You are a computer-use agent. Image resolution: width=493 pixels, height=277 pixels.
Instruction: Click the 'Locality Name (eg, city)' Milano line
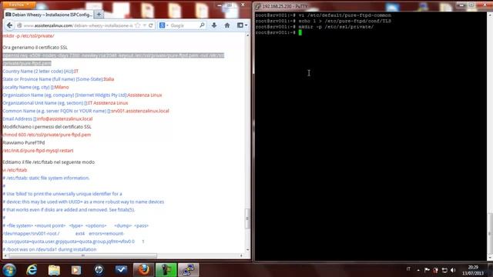pyautogui.click(x=35, y=87)
